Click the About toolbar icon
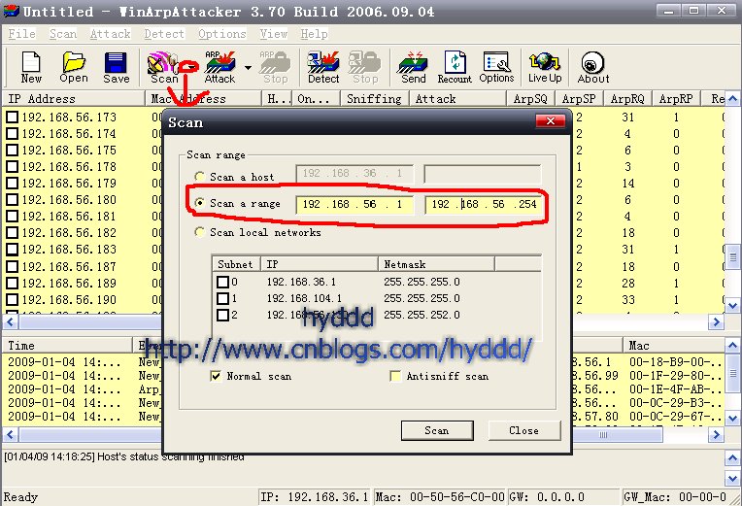The image size is (742, 506). (593, 67)
